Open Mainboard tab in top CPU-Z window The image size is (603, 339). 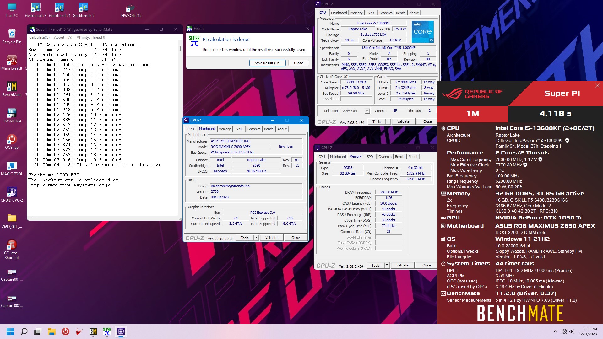pos(339,13)
